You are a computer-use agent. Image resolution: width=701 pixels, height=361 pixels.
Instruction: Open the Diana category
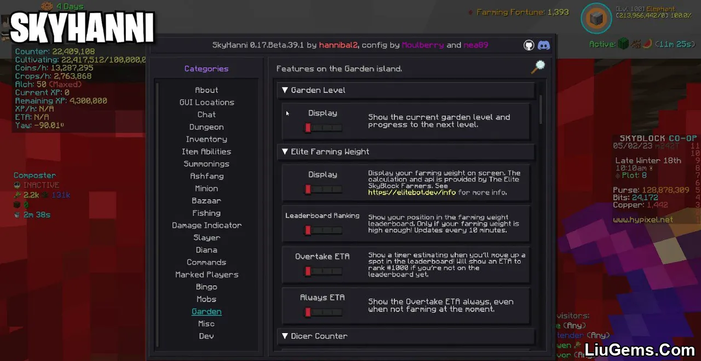point(206,250)
